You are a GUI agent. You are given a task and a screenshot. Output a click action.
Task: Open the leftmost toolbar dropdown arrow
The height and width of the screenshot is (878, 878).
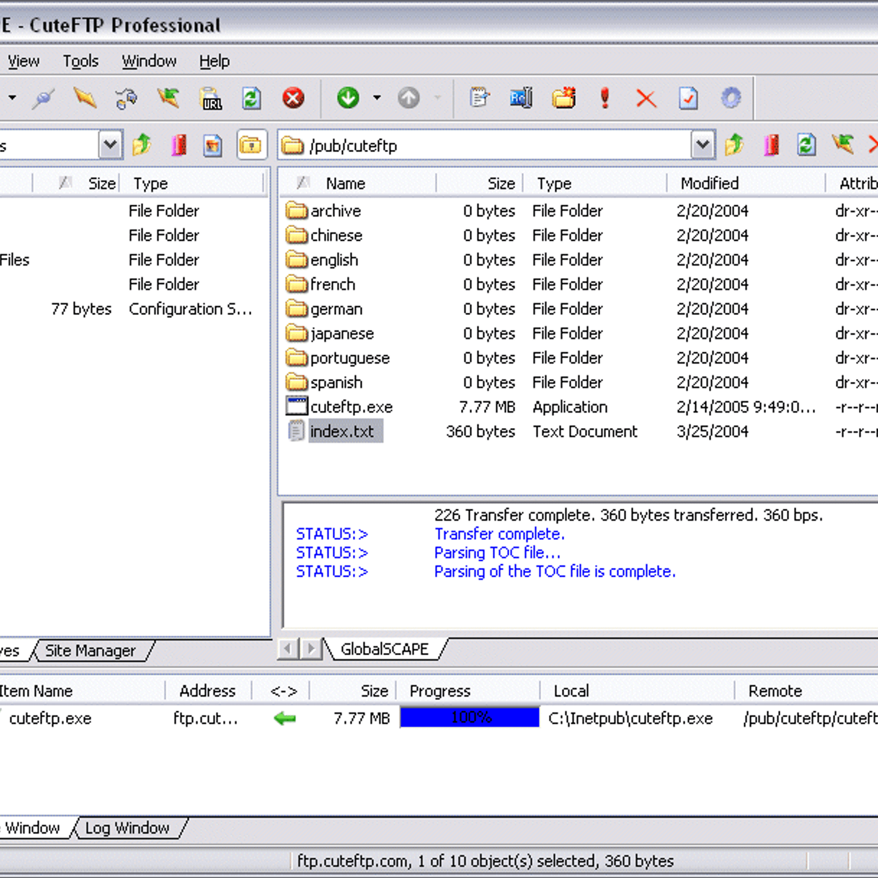[12, 98]
